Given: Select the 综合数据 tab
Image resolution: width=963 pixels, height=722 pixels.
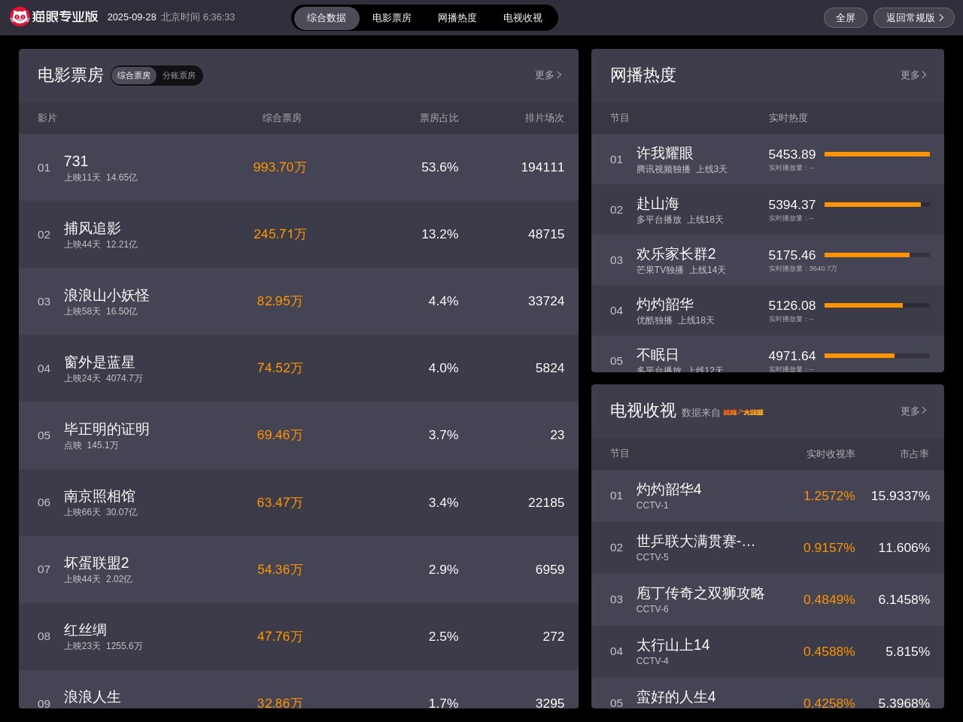Looking at the screenshot, I should [327, 18].
